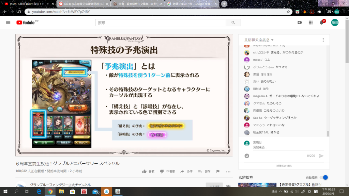
Task: Click the channel avatar under video
Action: (21, 185)
